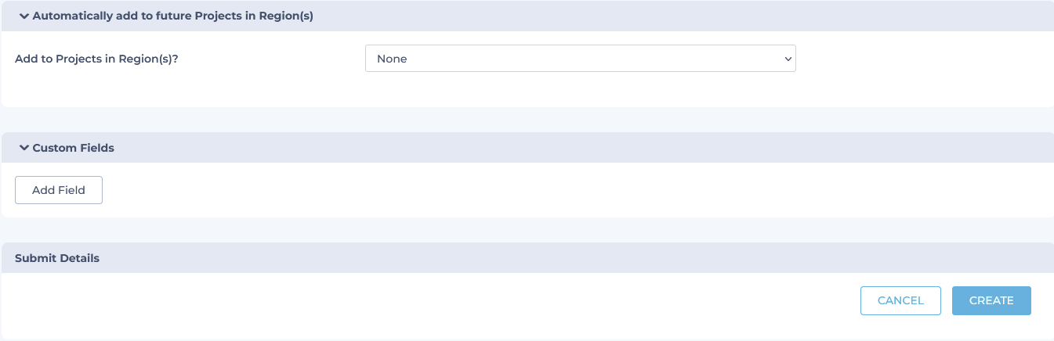Toggle the Automatically add to future Projects header title
Screen dimensions: 1054x341
[172, 16]
